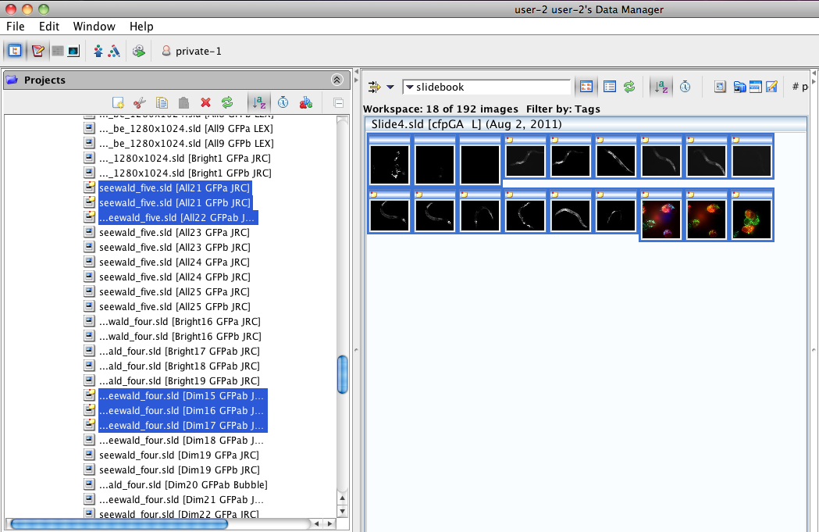
Task: Open the Window menu
Action: coord(94,27)
